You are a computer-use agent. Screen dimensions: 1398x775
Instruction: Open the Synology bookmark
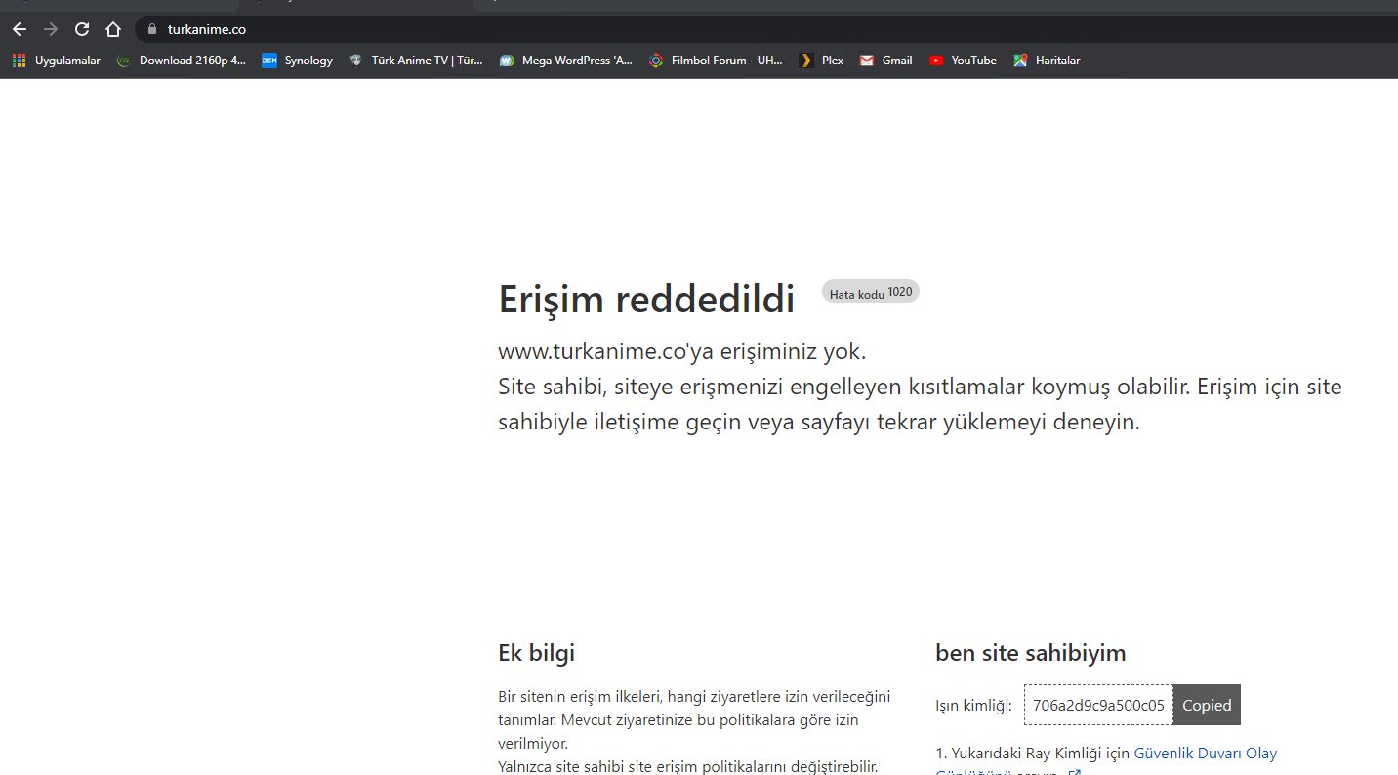pyautogui.click(x=298, y=61)
